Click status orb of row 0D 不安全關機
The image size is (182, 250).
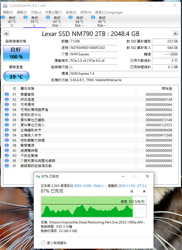click(x=7, y=155)
